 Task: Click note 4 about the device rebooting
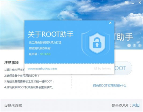29,87
